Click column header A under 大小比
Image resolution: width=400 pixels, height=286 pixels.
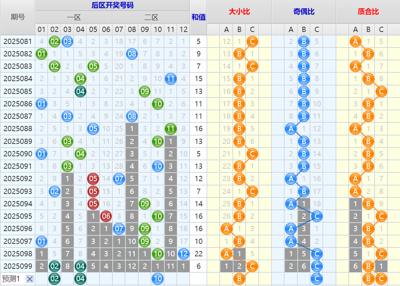pos(227,30)
